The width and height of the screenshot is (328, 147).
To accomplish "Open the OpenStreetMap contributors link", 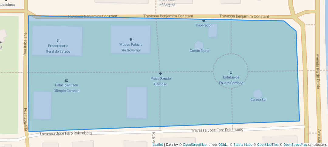I will pos(295,145).
